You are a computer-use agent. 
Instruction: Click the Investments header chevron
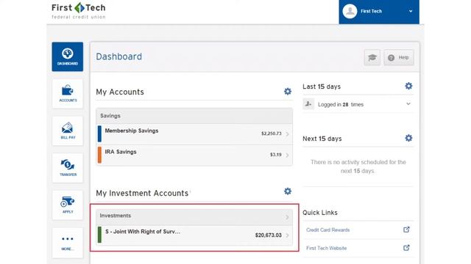point(287,217)
